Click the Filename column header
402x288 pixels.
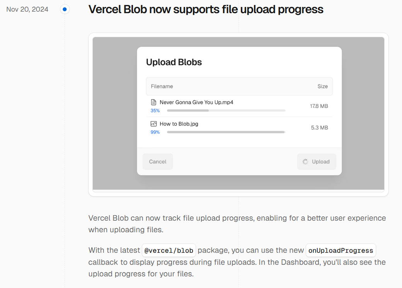pos(162,86)
